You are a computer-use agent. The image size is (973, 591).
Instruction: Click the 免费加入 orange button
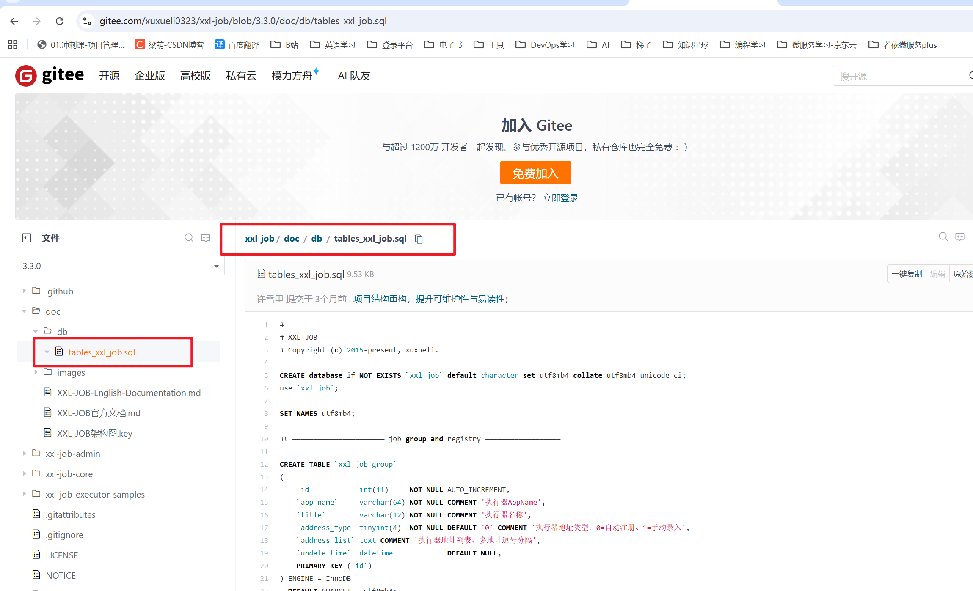(x=535, y=173)
